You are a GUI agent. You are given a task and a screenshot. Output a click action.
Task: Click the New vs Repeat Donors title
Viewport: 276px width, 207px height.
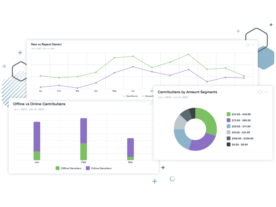coord(46,45)
